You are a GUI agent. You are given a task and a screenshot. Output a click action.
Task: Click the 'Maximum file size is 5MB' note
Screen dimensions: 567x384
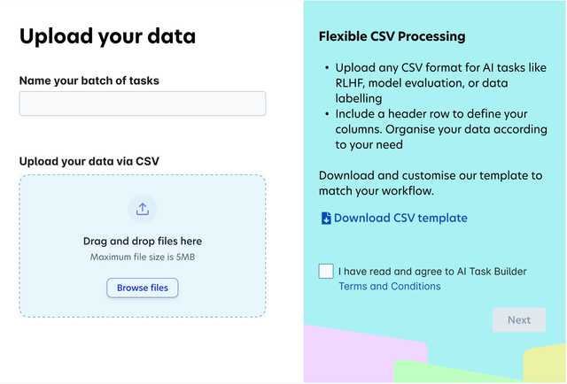click(143, 257)
